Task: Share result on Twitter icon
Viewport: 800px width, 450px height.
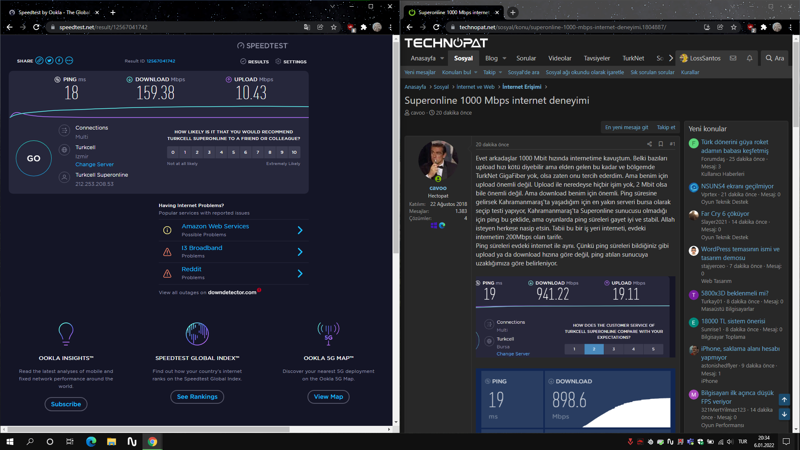Action: (x=49, y=61)
